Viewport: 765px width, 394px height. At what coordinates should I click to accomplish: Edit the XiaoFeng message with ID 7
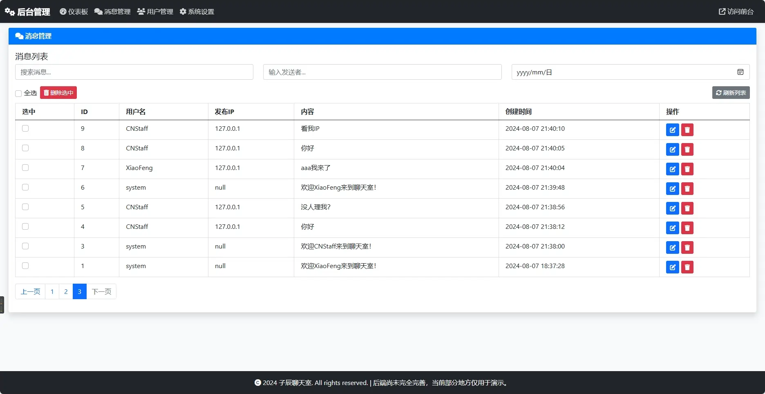(x=672, y=169)
